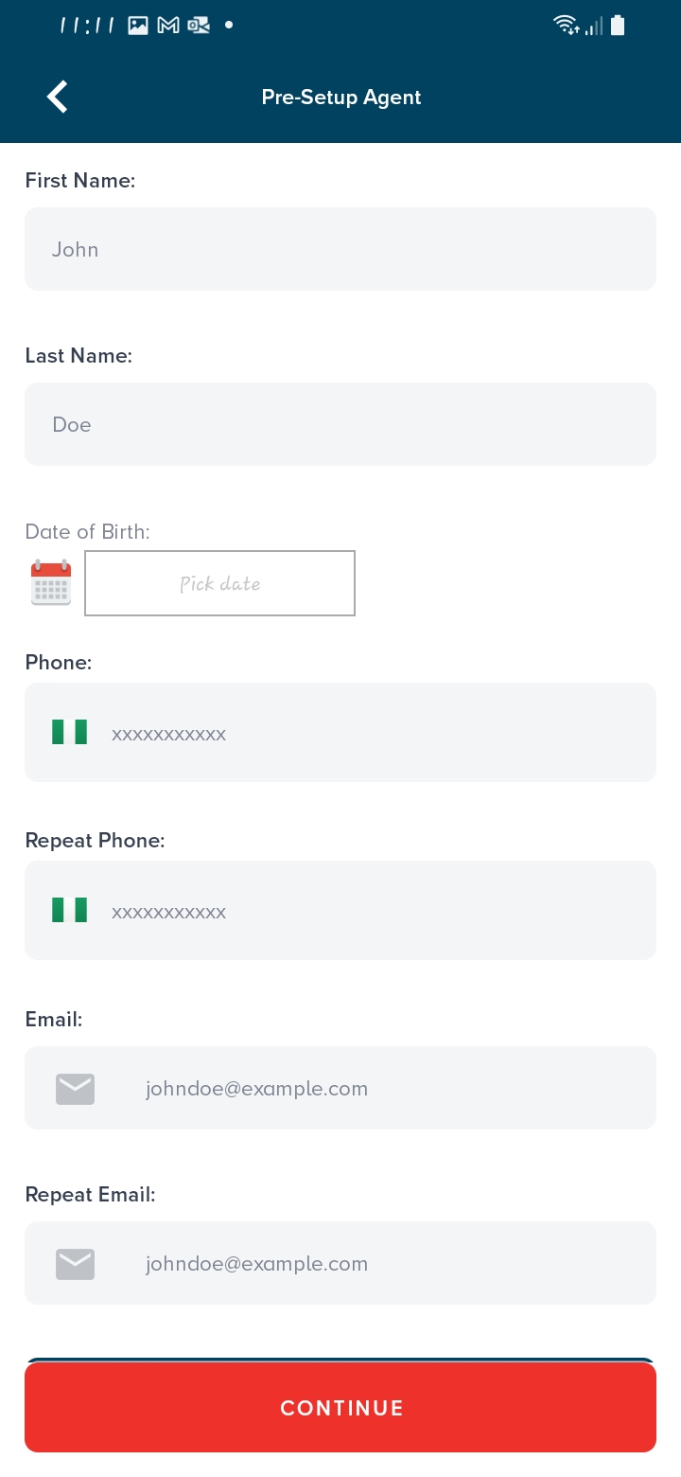The width and height of the screenshot is (681, 1477).
Task: Tap Nigerian flag in Repeat Phone field
Action: (69, 910)
